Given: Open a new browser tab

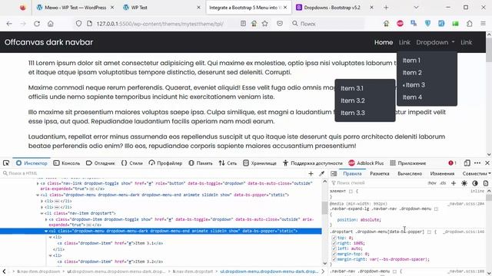Looking at the screenshot, I should 386,8.
